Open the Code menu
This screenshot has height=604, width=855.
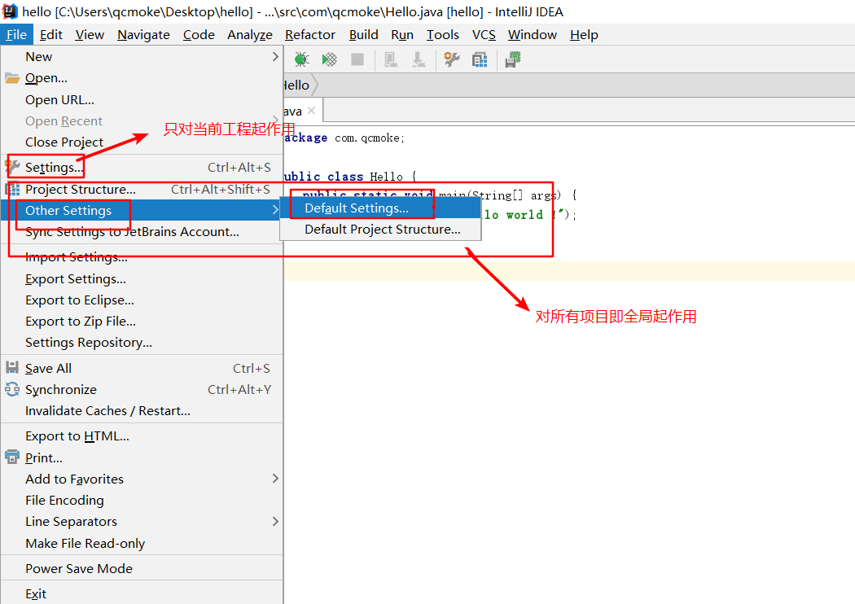tap(199, 35)
